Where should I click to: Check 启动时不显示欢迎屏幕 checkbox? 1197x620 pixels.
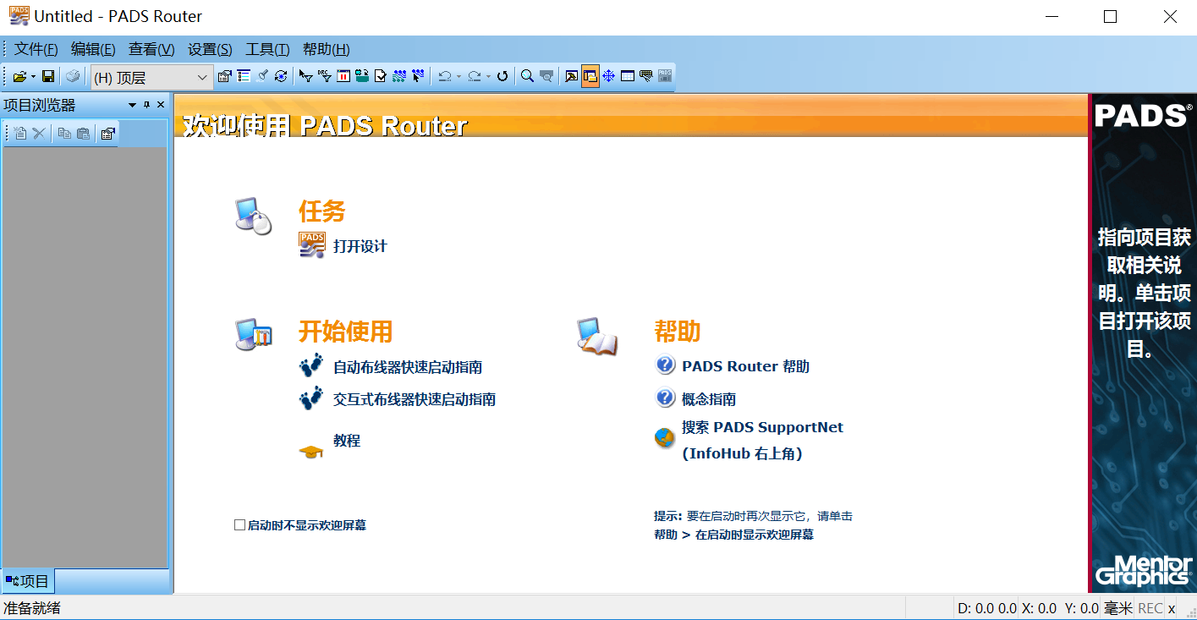click(x=239, y=524)
